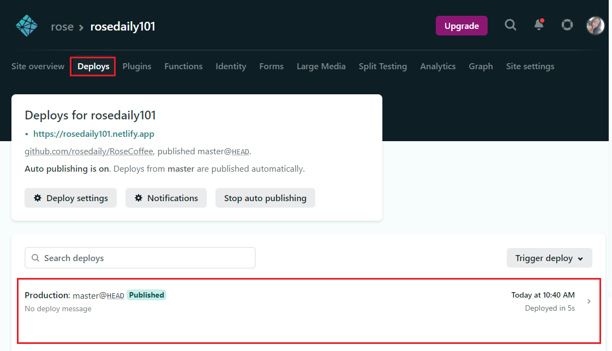View the Analytics tab
The image size is (612, 351).
(x=437, y=66)
